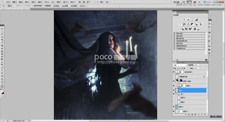Toggle the 细微缩放 scrubby zoom checkbox
225x122 pixels.
45,6
